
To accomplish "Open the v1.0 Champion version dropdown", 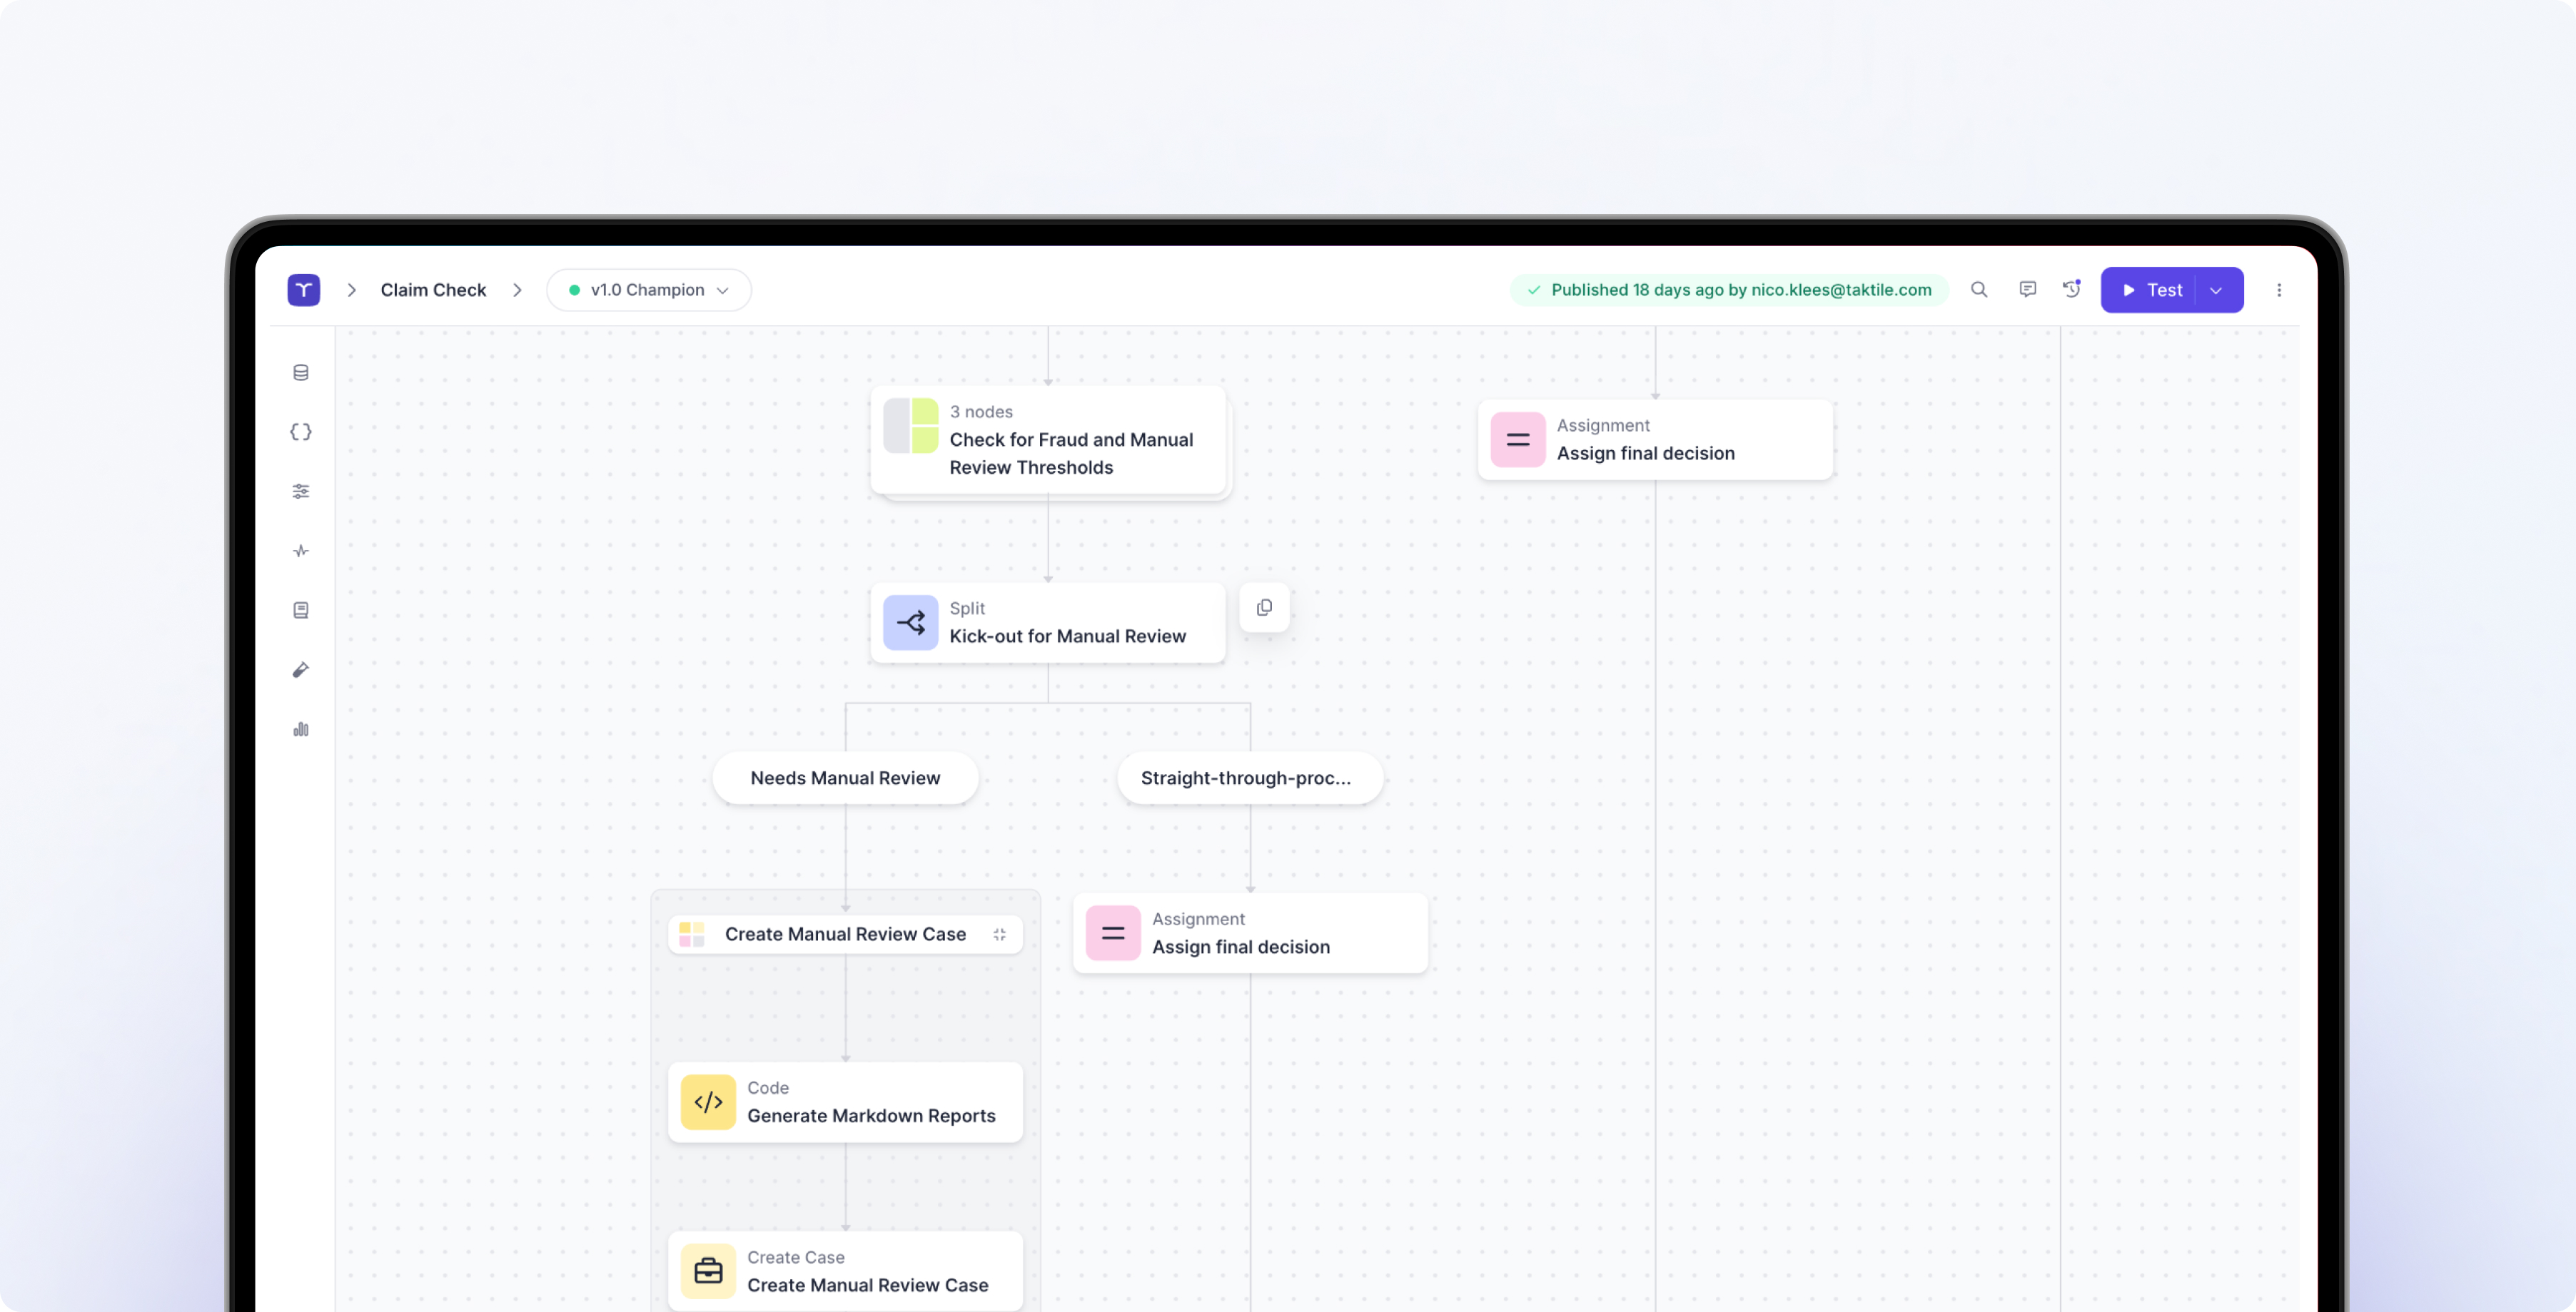I will 649,290.
